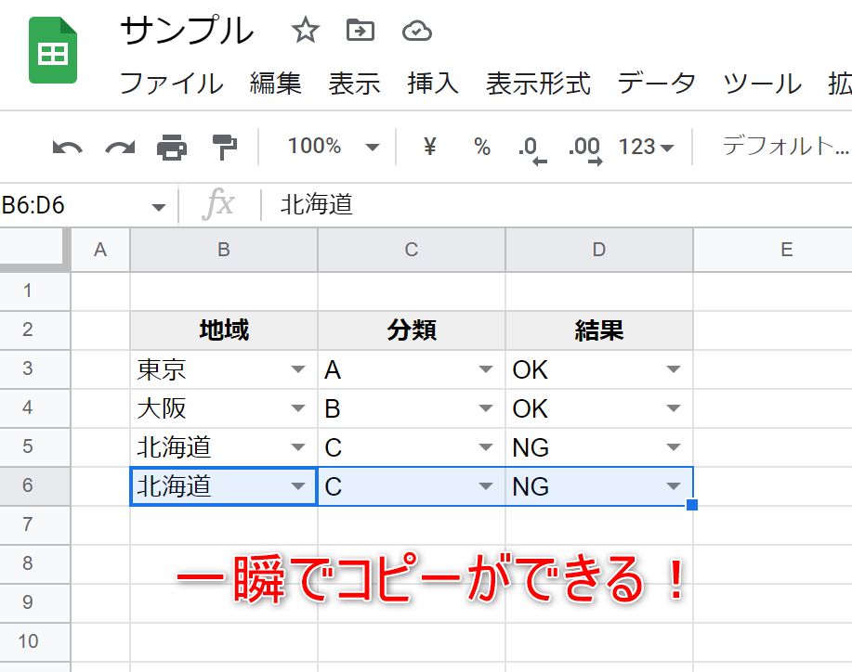The width and height of the screenshot is (852, 672).
Task: Apply percent format to selection
Action: (x=481, y=147)
